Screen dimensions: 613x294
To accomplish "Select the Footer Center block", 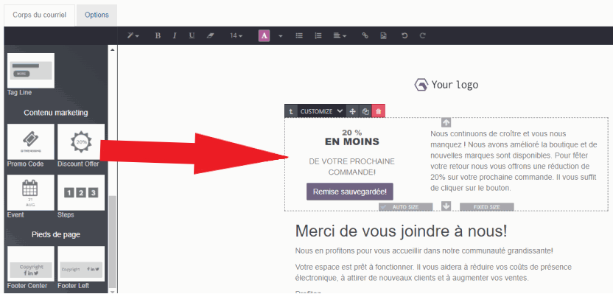I will 31,264.
